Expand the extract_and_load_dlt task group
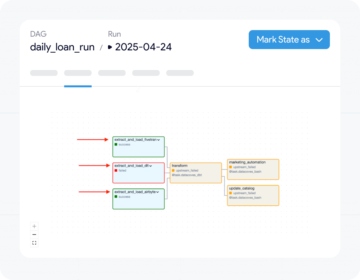The height and width of the screenshot is (280, 360). pos(151,166)
